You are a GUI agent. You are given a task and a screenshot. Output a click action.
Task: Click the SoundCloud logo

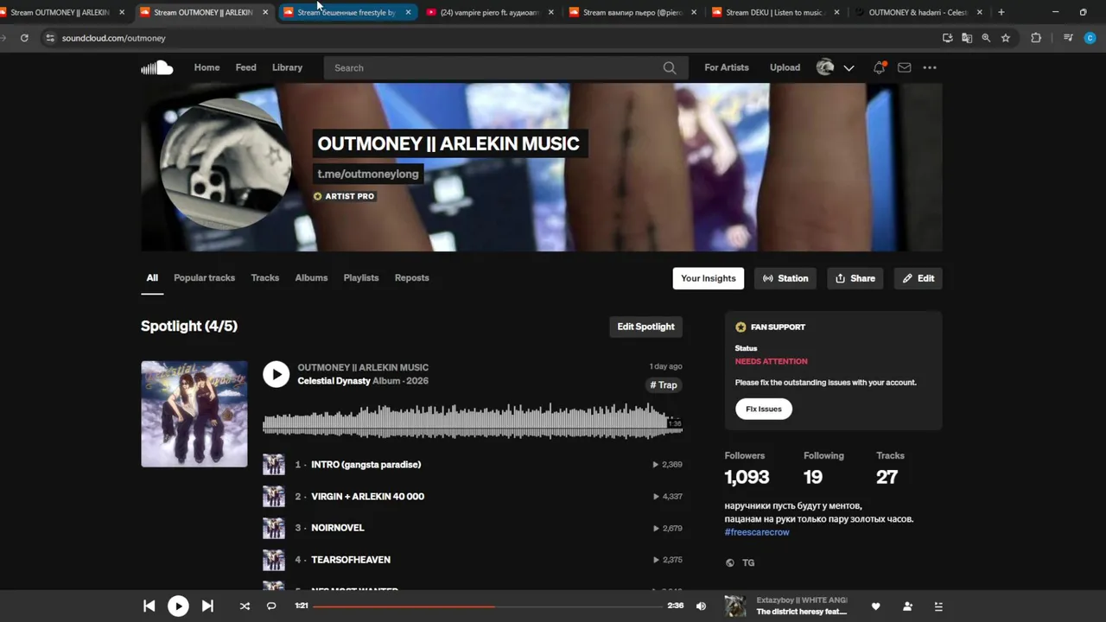(157, 67)
